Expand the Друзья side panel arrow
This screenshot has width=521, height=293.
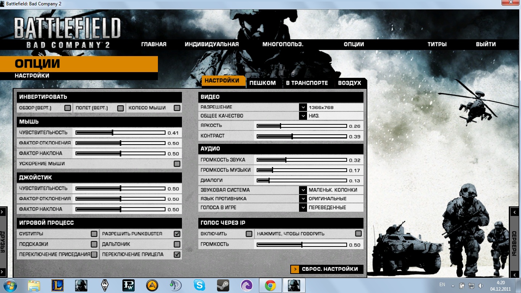point(3,212)
